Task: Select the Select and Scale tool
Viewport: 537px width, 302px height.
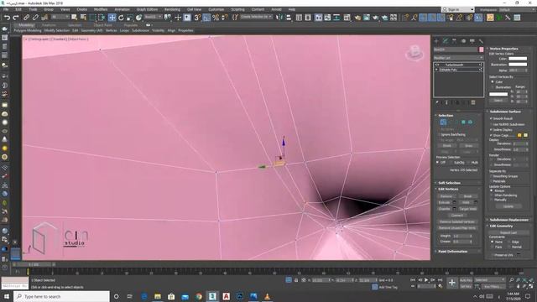Action: click(x=130, y=18)
